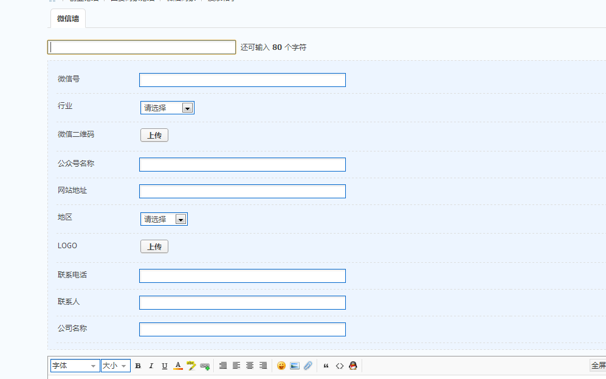Toggle underline formatting

tap(164, 365)
